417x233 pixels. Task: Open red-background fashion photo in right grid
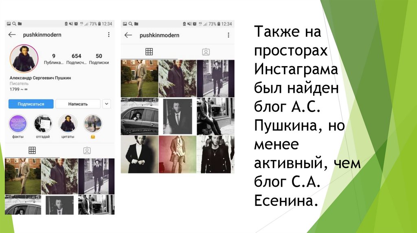(178, 154)
